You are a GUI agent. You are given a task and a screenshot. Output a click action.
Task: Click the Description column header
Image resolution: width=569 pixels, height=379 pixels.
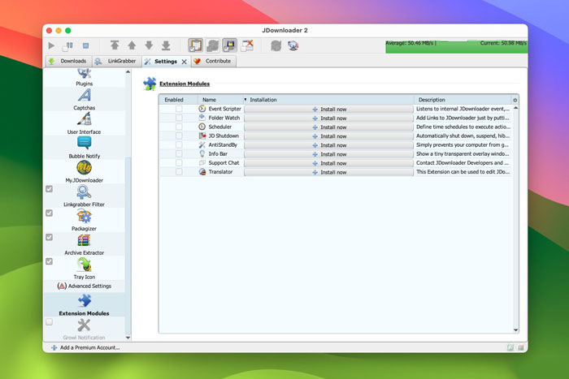point(463,100)
